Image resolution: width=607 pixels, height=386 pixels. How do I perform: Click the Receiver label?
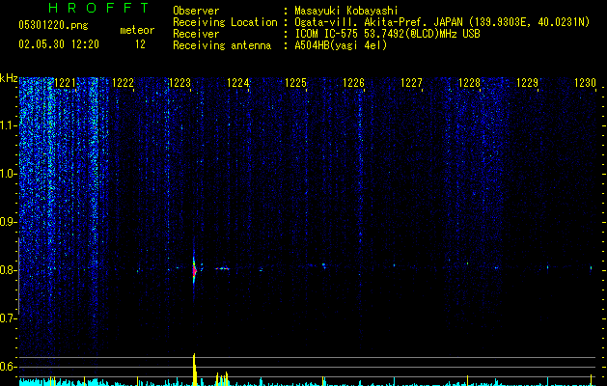coord(196,34)
